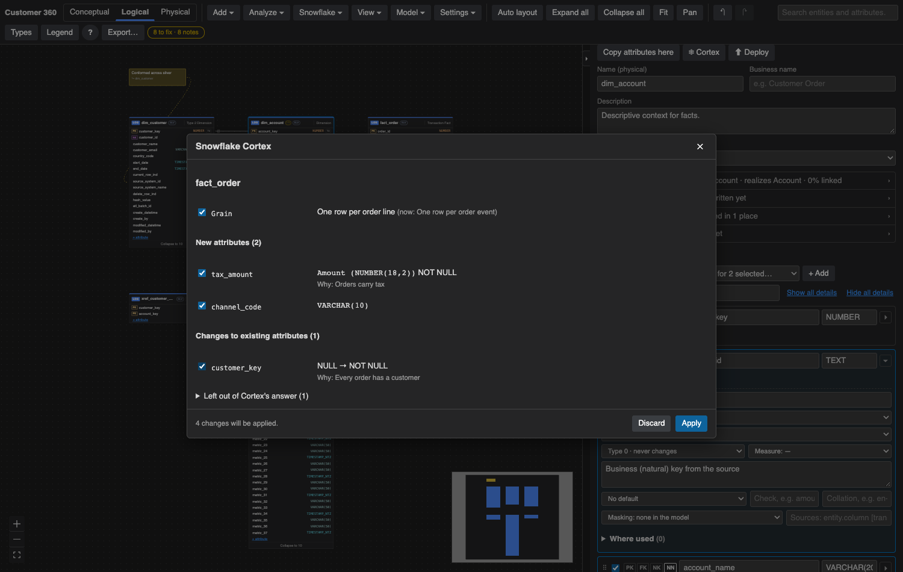903x572 pixels.
Task: Open the Masking dropdown
Action: (692, 517)
